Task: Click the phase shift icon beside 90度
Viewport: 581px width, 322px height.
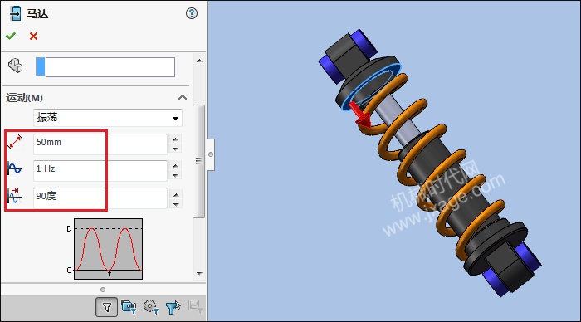Action: pos(15,196)
